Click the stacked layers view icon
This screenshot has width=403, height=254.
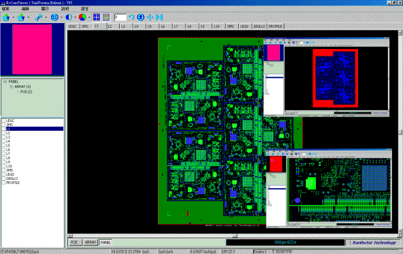106,17
